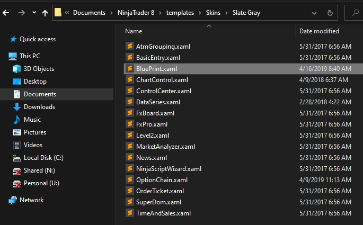
Task: Click the search magnifier icon
Action: click(355, 12)
